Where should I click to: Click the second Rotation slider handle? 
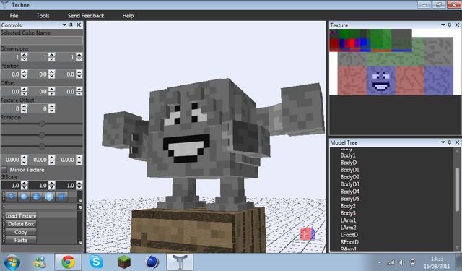tap(42, 135)
